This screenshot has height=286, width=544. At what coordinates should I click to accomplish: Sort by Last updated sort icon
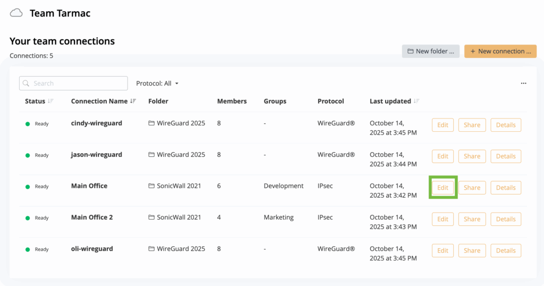(416, 101)
